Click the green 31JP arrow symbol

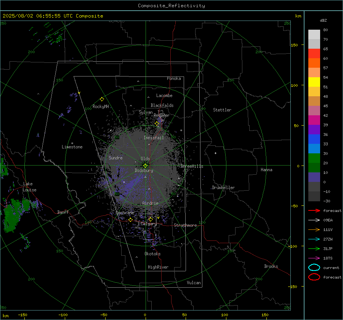click(x=314, y=248)
